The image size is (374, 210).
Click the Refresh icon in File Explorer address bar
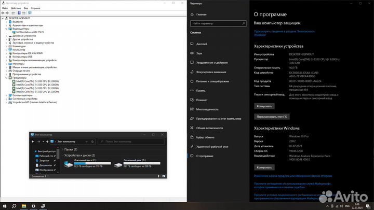click(92, 142)
